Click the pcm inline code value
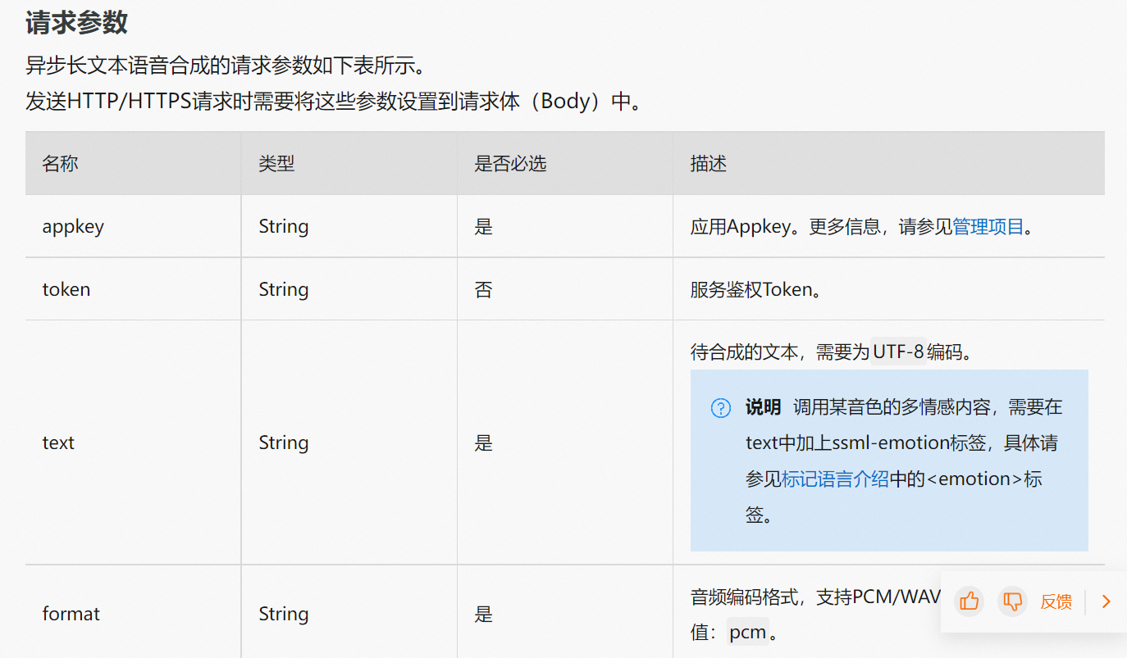This screenshot has height=658, width=1127. click(x=748, y=632)
